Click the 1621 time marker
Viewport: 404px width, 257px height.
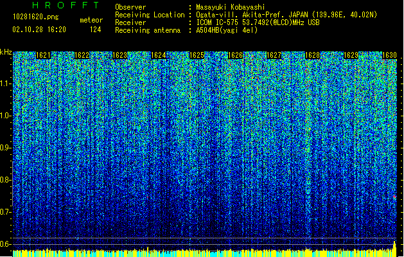(43, 55)
